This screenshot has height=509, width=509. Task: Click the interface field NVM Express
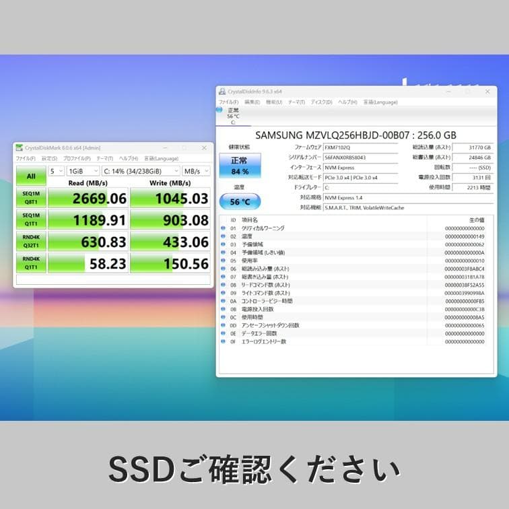pyautogui.click(x=361, y=168)
